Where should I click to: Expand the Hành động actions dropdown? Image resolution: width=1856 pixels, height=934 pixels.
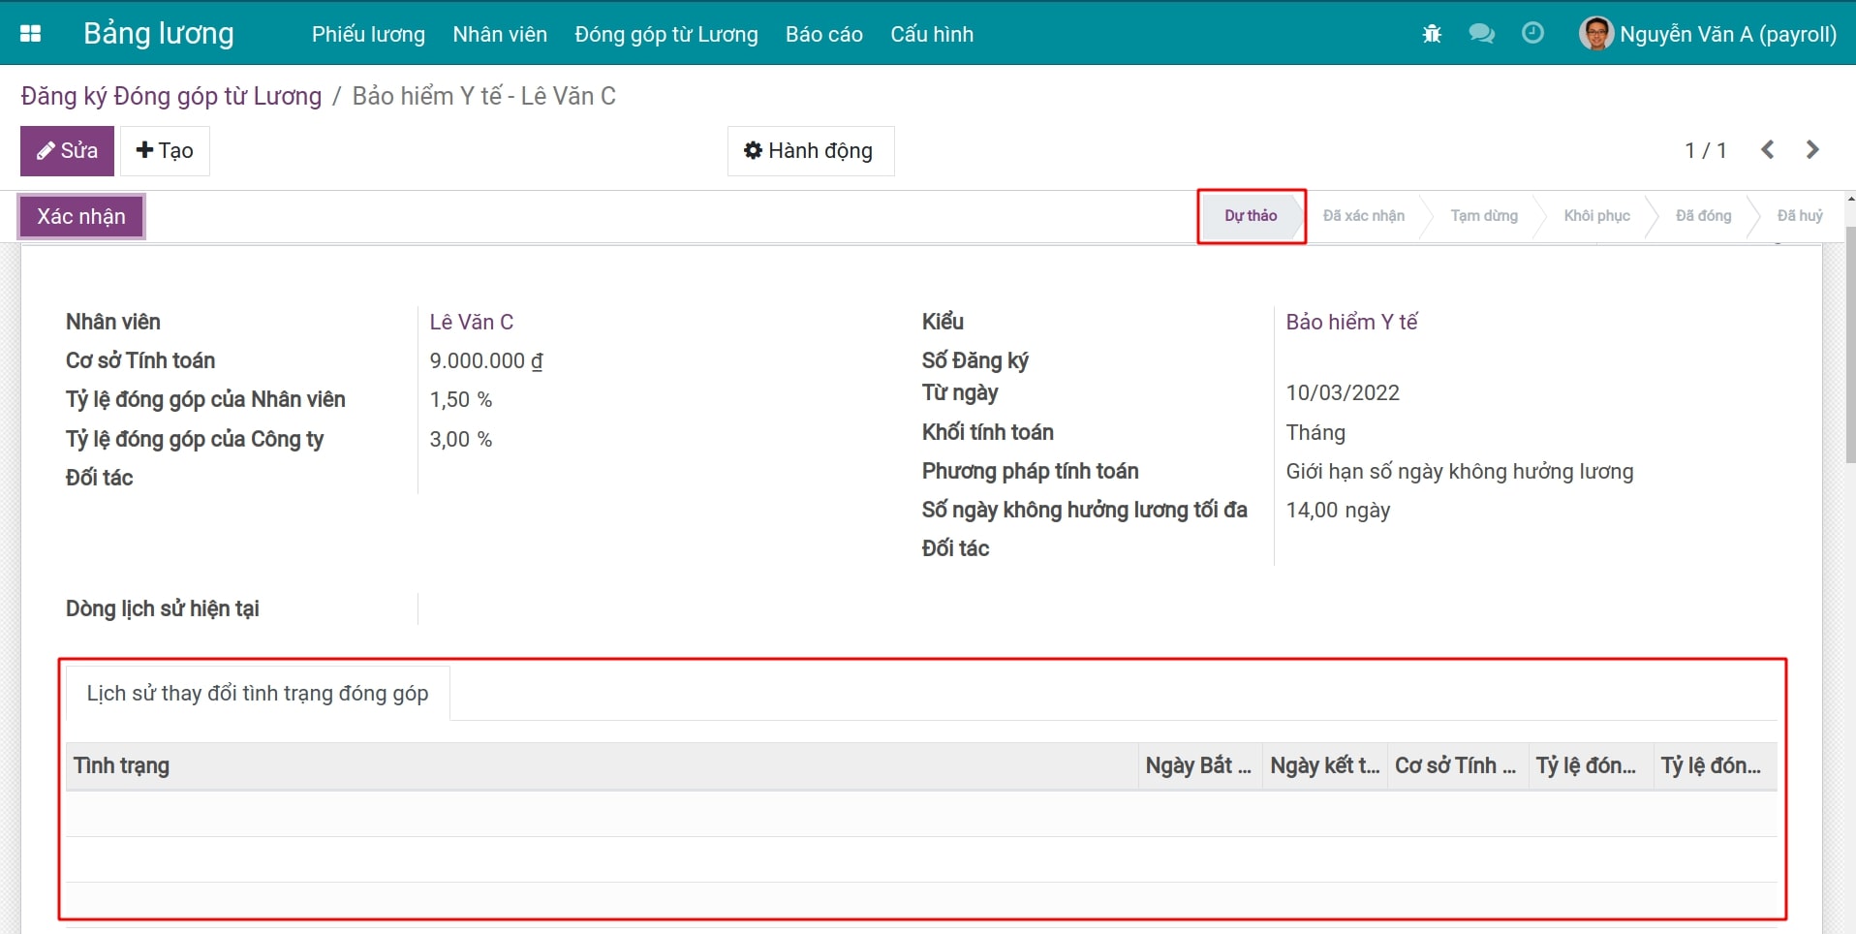(x=810, y=151)
